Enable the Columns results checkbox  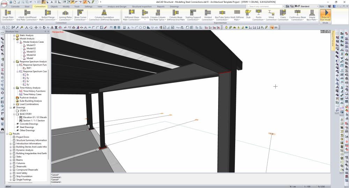pos(14,163)
